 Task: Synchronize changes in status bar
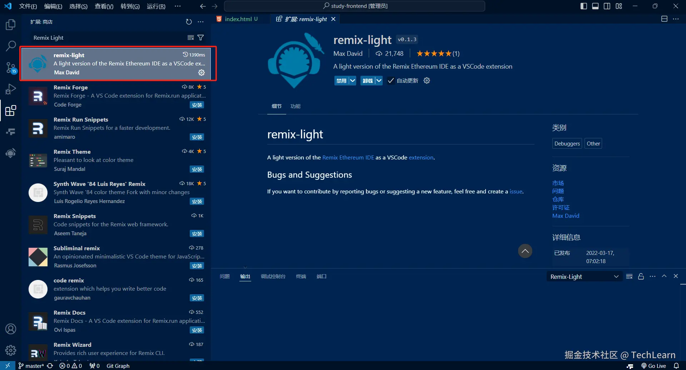tap(50, 366)
